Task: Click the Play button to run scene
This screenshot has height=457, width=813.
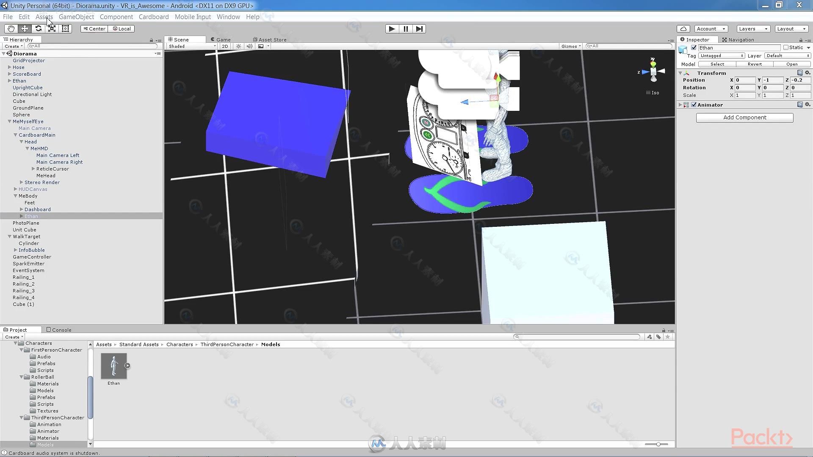Action: tap(391, 28)
